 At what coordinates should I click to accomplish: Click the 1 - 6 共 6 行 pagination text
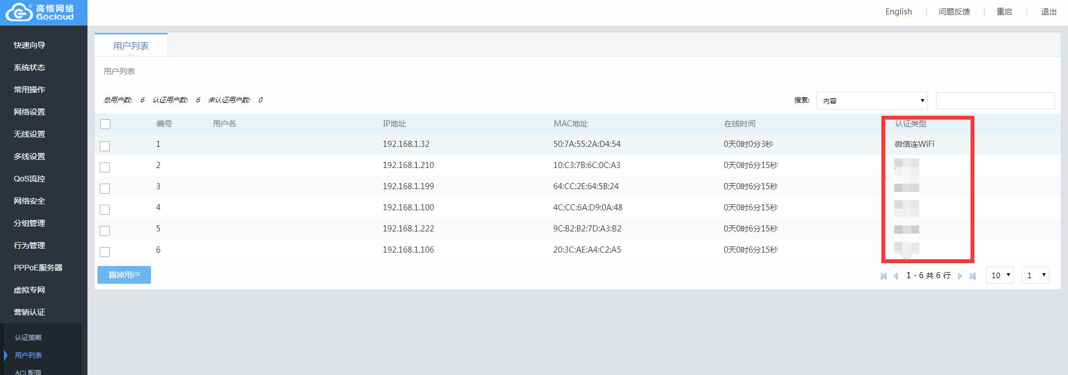(928, 275)
